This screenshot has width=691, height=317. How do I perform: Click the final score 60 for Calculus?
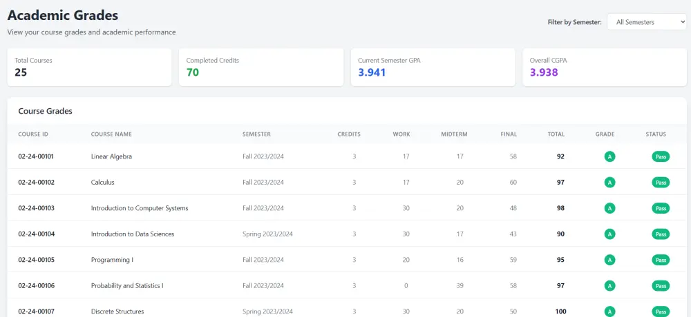coord(513,182)
